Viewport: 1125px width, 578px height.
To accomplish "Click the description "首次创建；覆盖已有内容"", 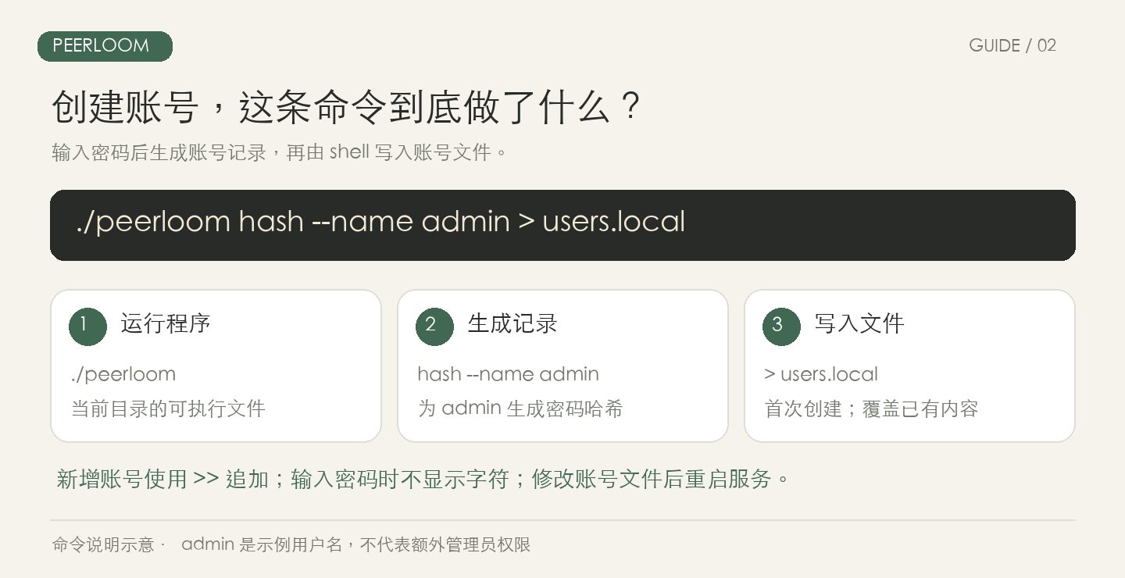I will 871,409.
